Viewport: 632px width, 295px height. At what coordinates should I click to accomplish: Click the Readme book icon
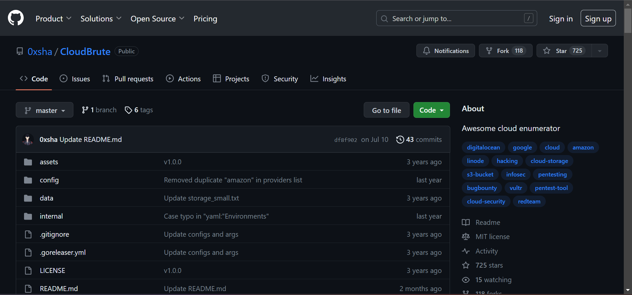tap(466, 223)
